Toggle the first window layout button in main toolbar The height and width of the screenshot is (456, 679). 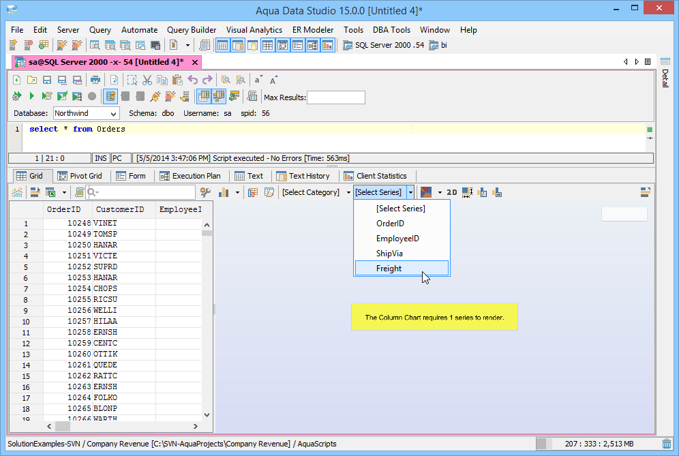(222, 45)
